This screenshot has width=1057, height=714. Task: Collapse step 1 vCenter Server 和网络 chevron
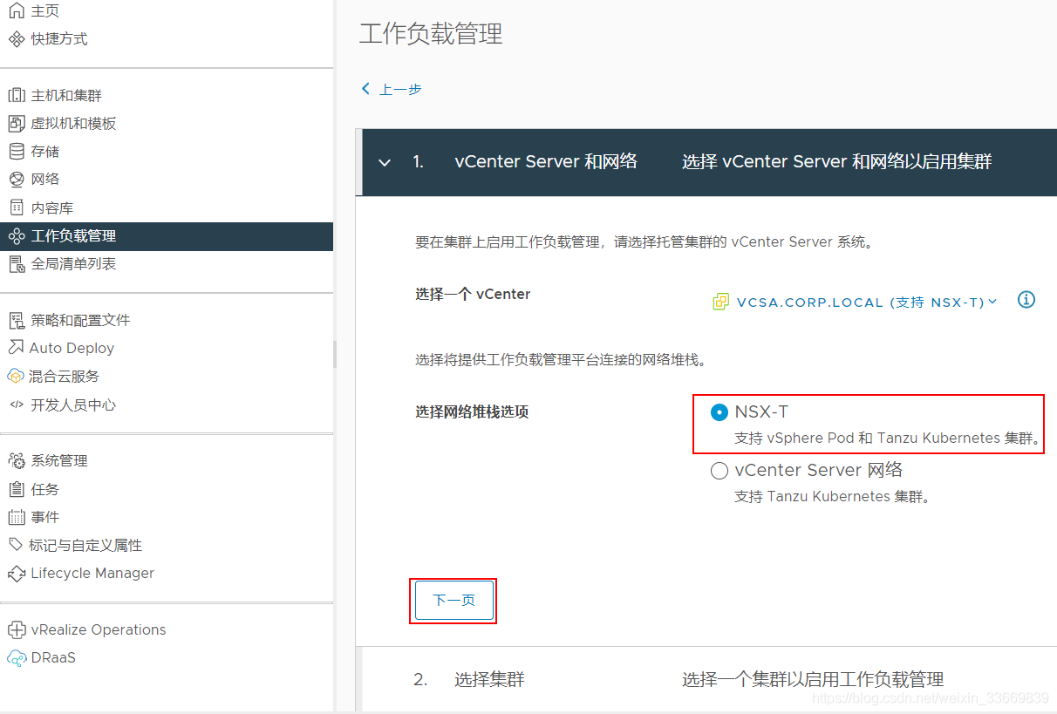(384, 162)
